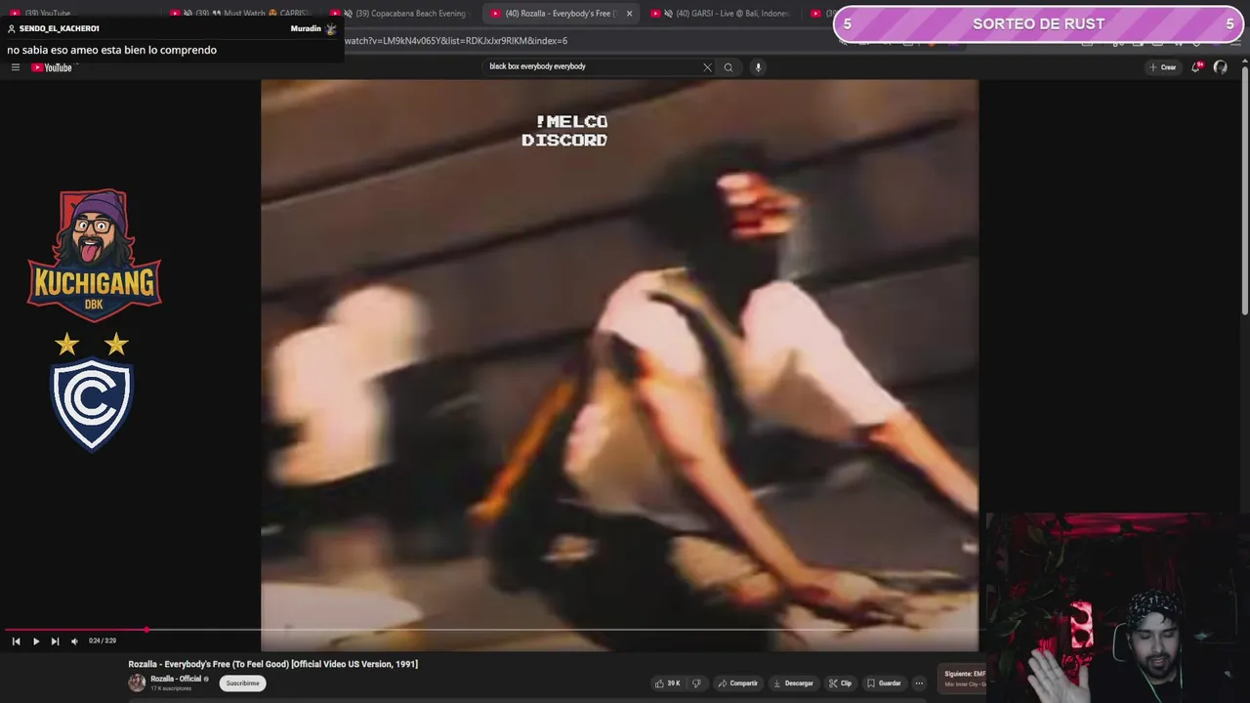Switch to the Must Watch CAPRIS tab
This screenshot has height=703, width=1250.
[239, 14]
